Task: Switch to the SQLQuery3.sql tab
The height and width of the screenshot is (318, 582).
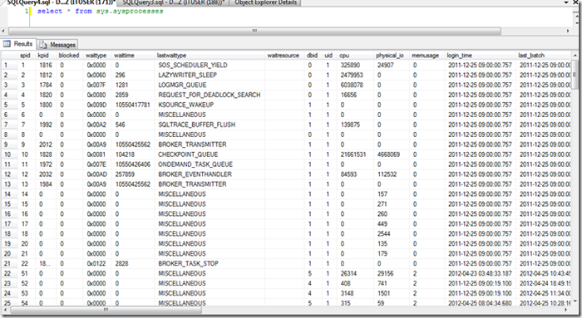Action: (174, 2)
